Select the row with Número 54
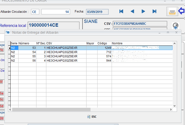This screenshot has width=185, height=125. (23, 52)
